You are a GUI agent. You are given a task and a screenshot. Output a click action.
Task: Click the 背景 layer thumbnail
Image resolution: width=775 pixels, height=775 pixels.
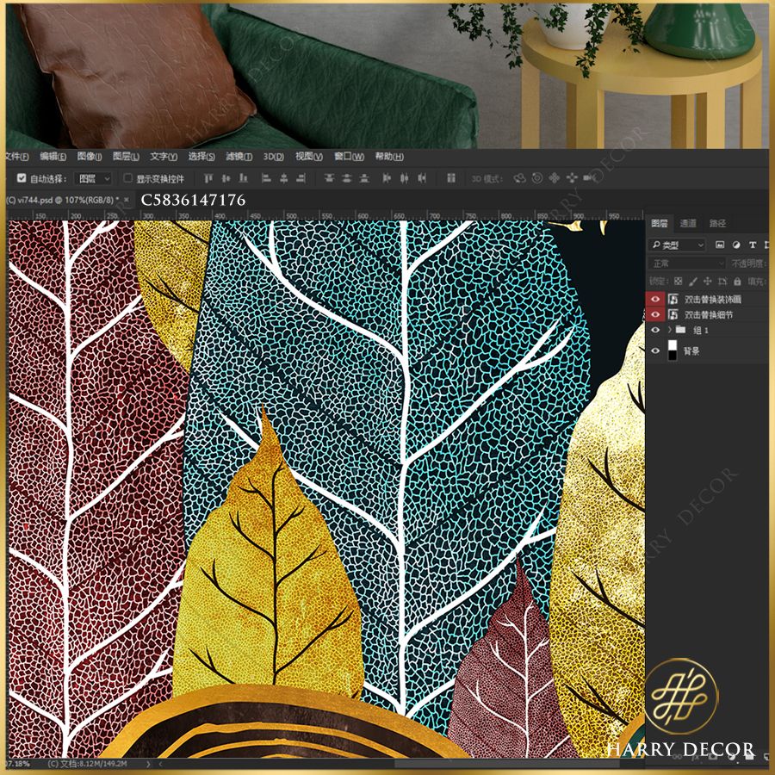[x=673, y=350]
